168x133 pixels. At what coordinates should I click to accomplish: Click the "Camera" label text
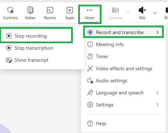(x=115, y=18)
